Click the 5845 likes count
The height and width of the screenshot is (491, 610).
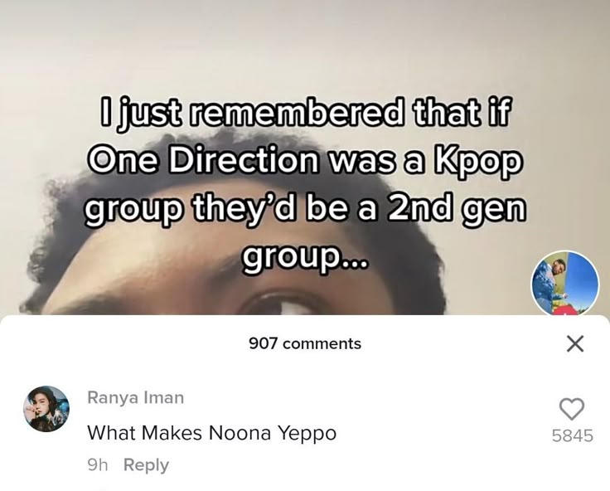click(572, 435)
